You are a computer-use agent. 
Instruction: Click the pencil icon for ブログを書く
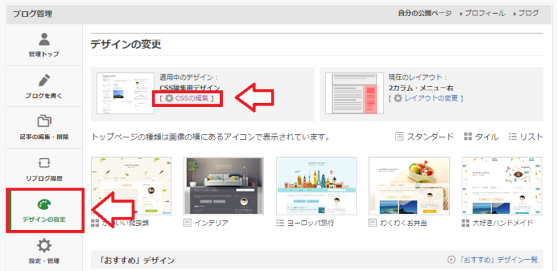click(x=44, y=81)
